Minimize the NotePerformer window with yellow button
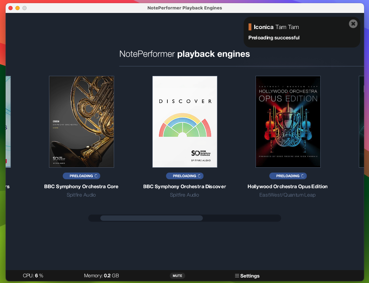 [x=18, y=8]
